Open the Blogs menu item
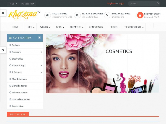 [x=114, y=27]
